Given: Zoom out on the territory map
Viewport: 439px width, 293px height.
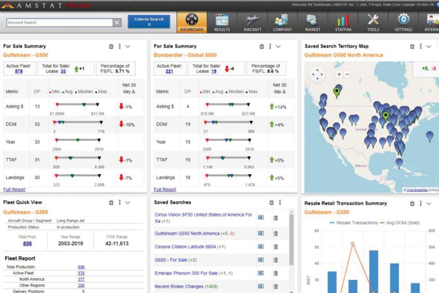Looking at the screenshot, I should tap(348, 74).
